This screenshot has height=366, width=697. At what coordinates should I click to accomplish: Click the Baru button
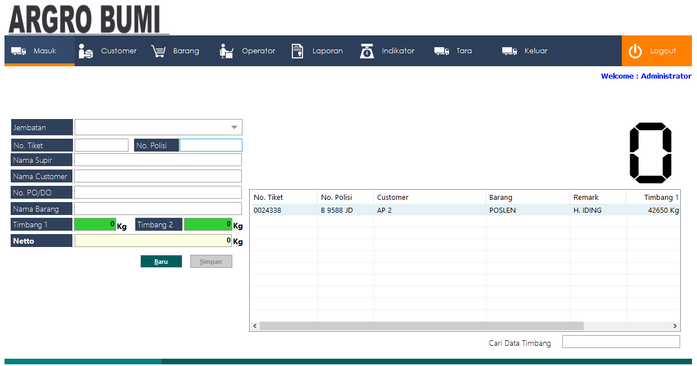click(161, 262)
